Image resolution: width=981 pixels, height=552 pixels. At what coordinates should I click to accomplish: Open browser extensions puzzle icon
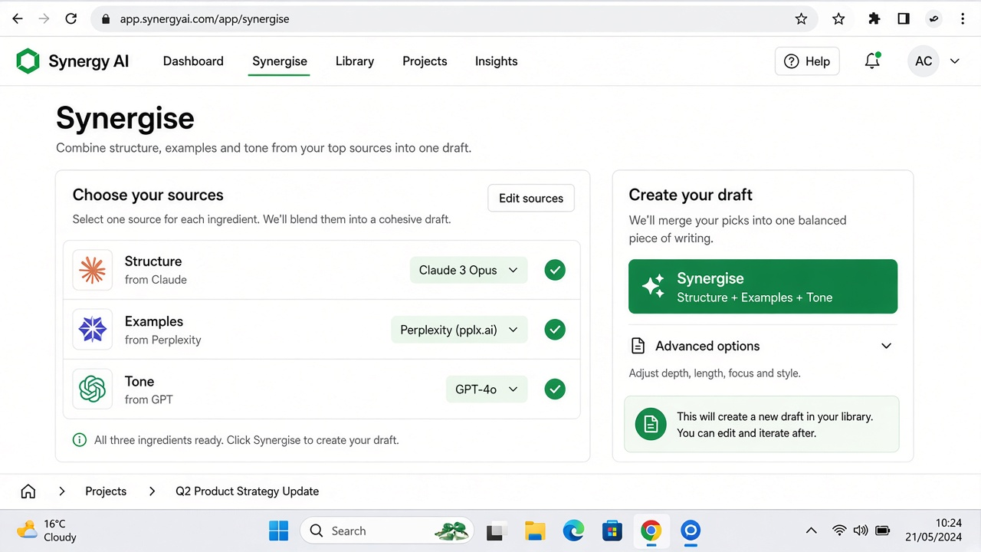[x=874, y=19]
